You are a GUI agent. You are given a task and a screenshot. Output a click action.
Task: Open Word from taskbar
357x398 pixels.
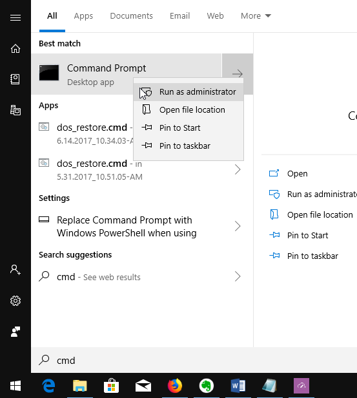click(x=238, y=386)
